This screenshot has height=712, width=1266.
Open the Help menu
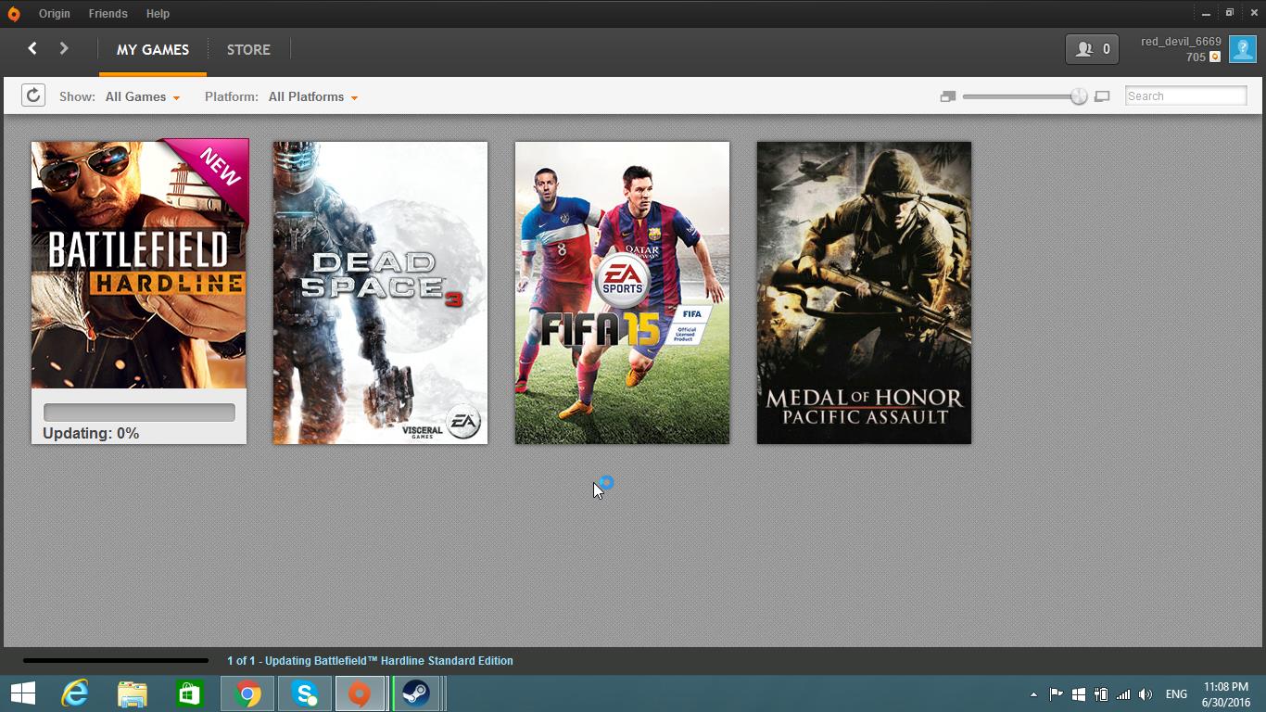click(x=158, y=14)
